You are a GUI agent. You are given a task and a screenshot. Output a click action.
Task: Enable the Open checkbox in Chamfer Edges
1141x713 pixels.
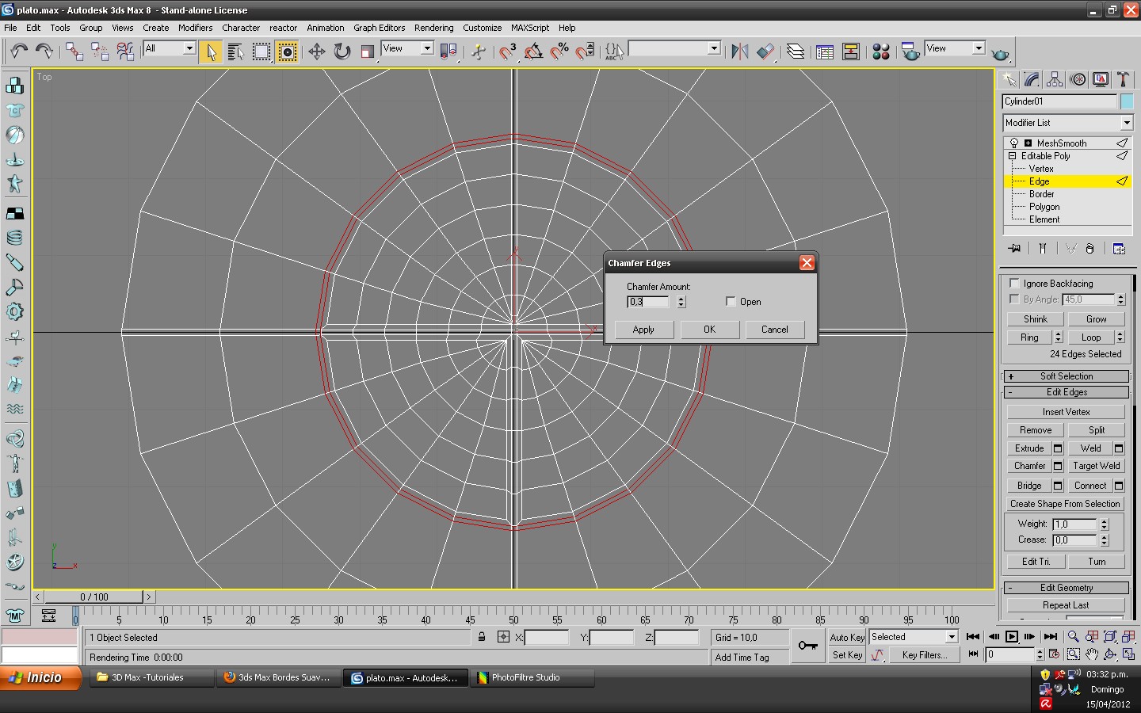tap(731, 302)
